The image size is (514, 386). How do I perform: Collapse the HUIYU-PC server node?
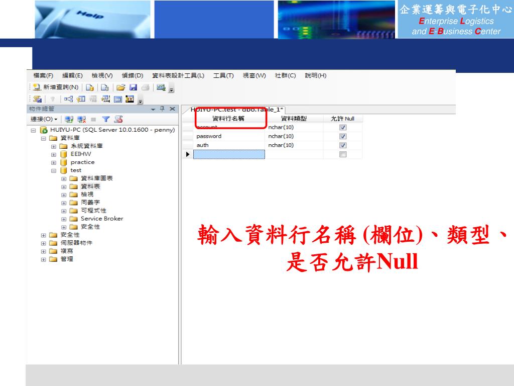coord(33,130)
